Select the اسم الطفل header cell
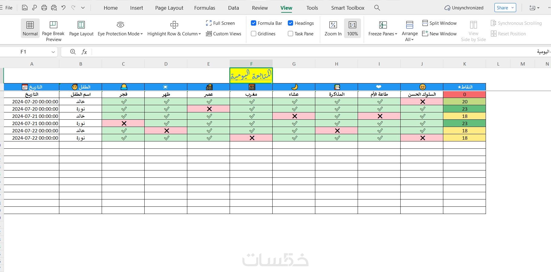Viewport: 551px width, 272px height. pos(80,94)
